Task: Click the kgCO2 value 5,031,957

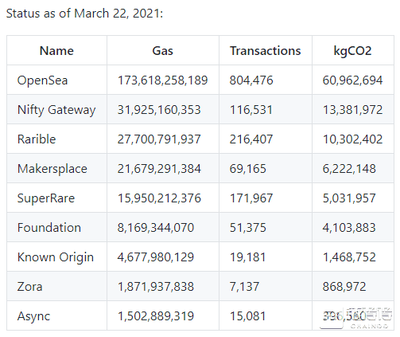Action: [x=349, y=198]
